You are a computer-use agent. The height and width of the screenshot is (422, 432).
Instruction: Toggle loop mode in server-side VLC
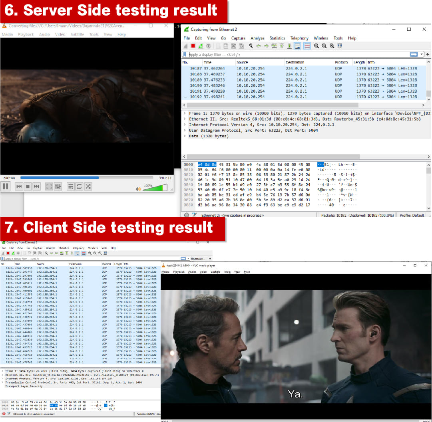click(x=80, y=186)
